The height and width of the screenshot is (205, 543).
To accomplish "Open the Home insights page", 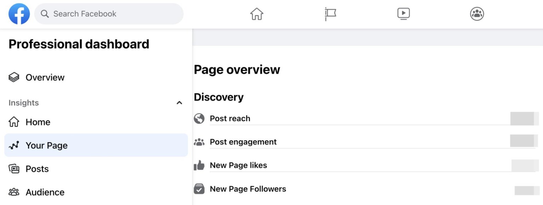I will [x=37, y=122].
